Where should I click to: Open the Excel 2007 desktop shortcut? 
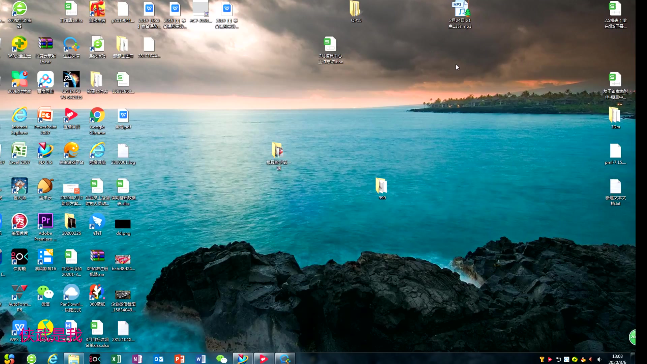coord(20,154)
